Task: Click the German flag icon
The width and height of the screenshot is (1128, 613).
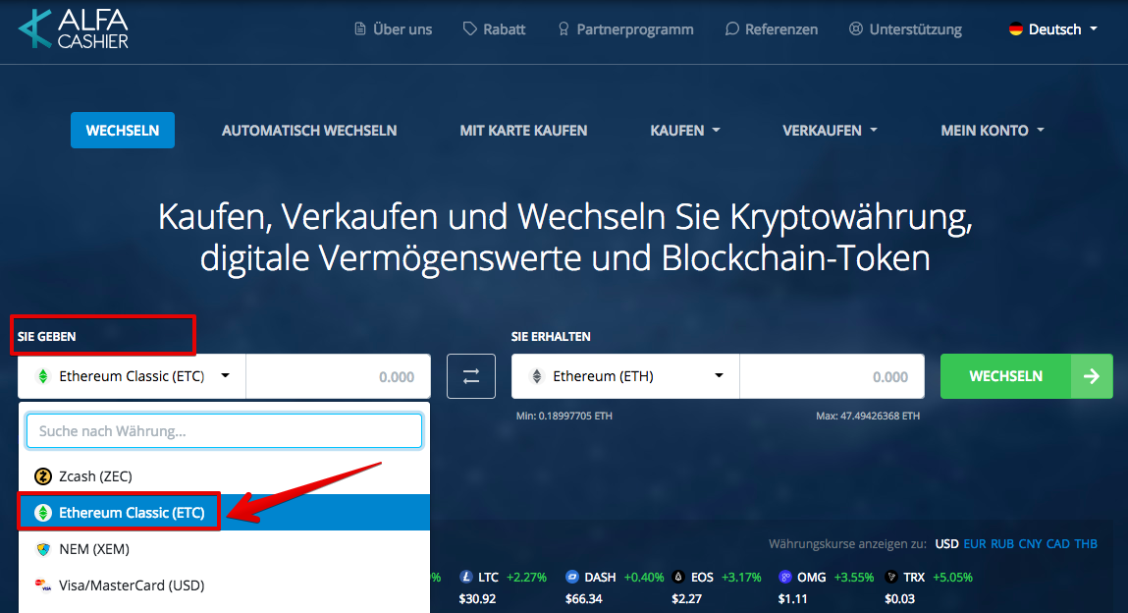Action: tap(1016, 28)
